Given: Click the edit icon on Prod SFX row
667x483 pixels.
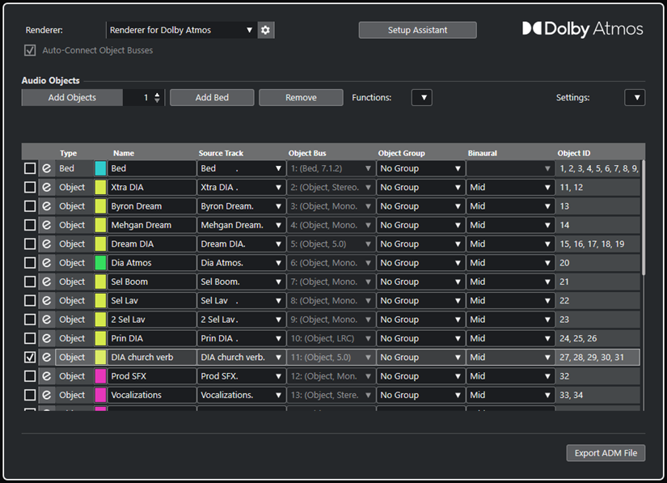Looking at the screenshot, I should [46, 376].
